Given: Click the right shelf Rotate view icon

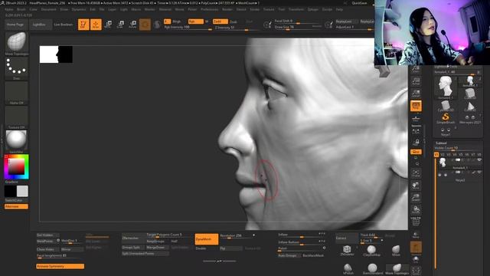Looking at the screenshot, I should click(416, 209).
